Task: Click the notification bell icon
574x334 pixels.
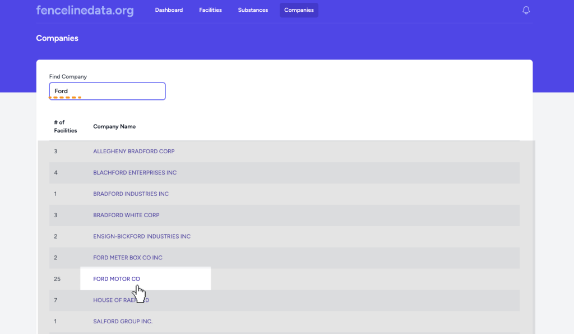Action: coord(526,10)
